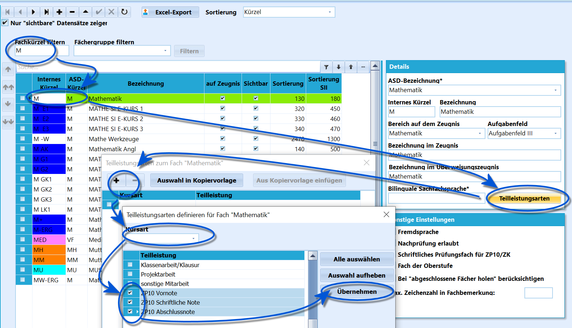Click the Übernehmen button
Image resolution: width=572 pixels, height=328 pixels.
pyautogui.click(x=357, y=292)
